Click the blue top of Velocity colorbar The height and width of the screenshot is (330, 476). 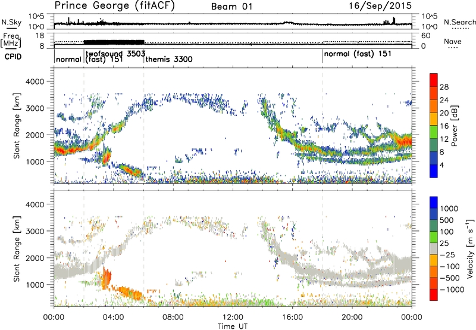[434, 203]
